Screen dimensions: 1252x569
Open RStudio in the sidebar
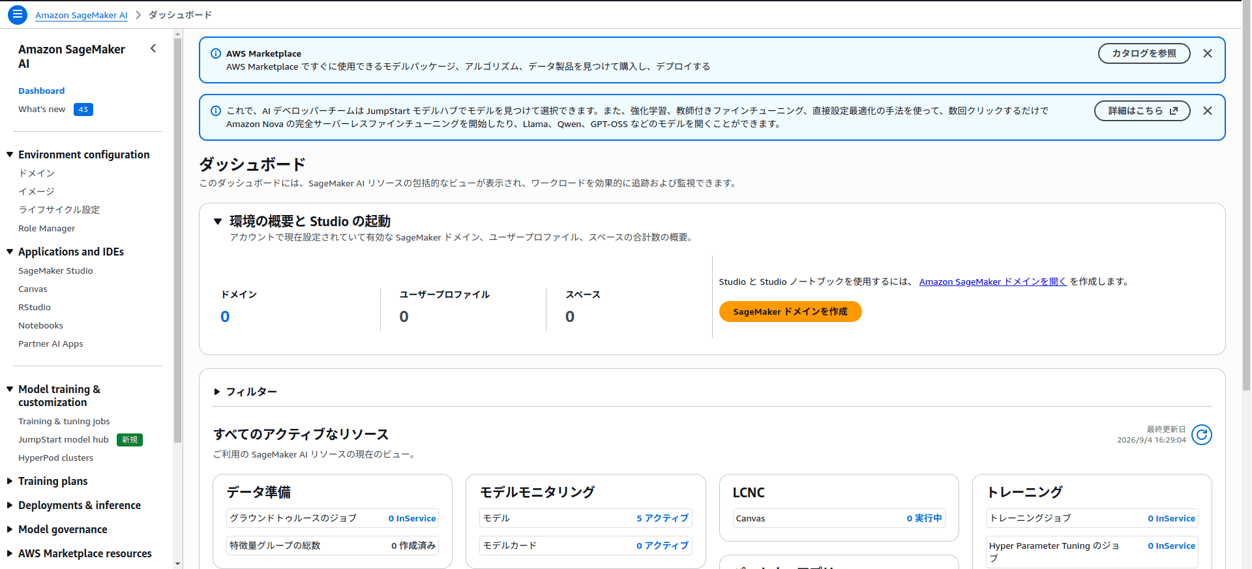(x=35, y=308)
